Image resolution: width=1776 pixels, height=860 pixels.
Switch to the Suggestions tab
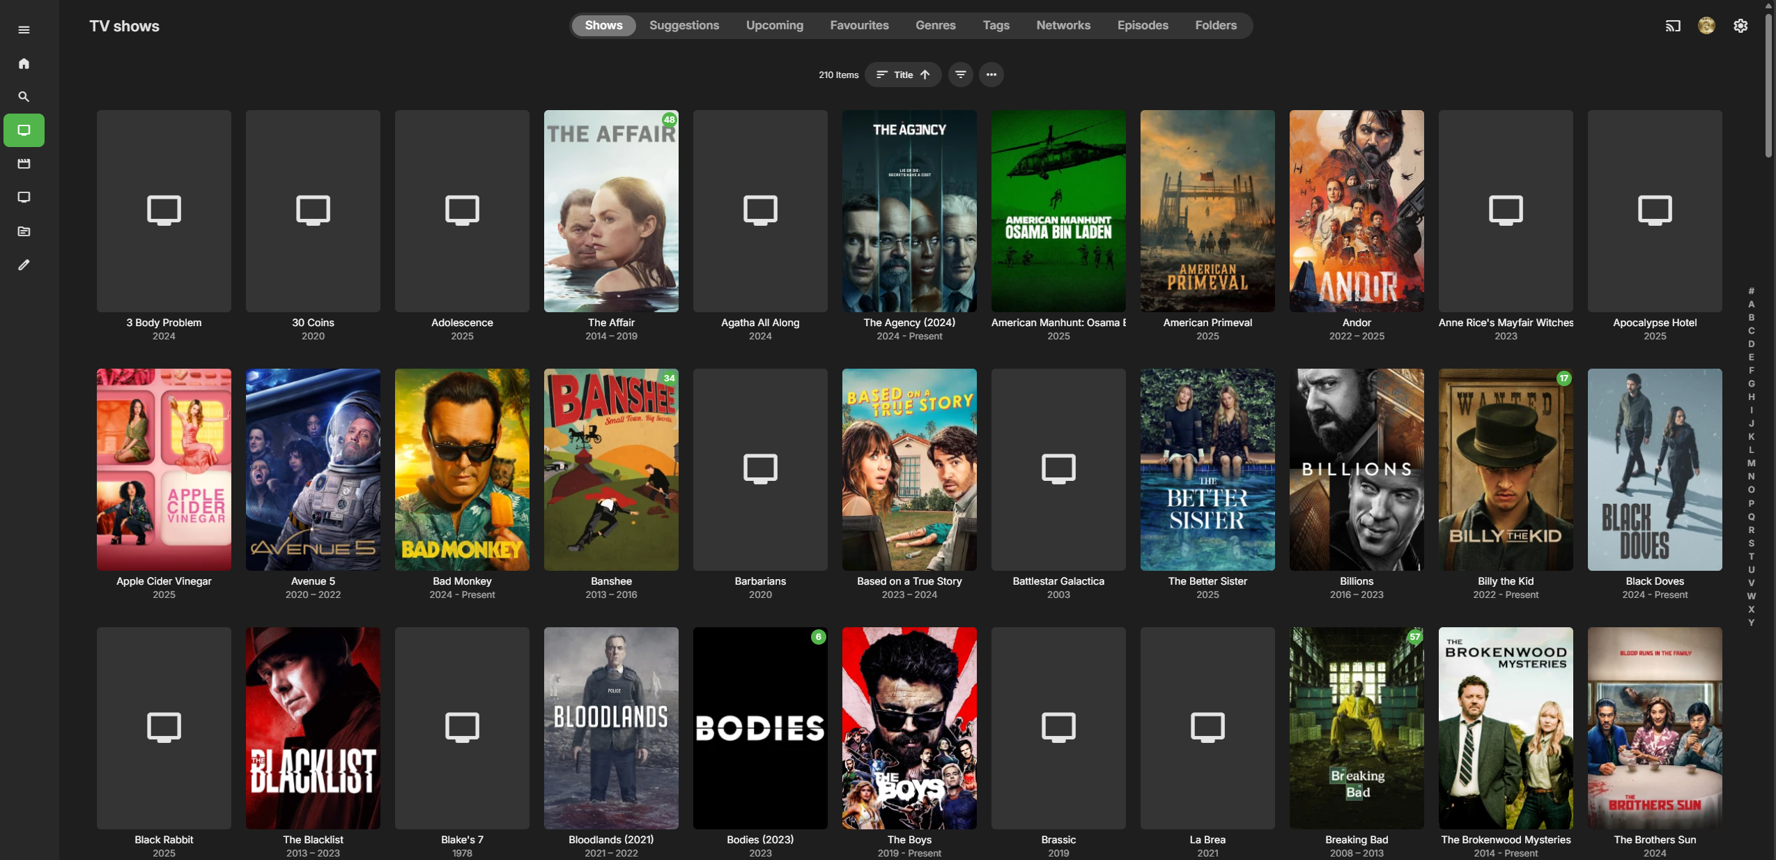pyautogui.click(x=684, y=25)
